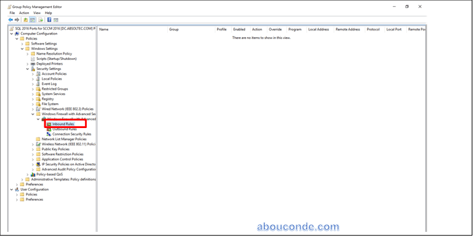Select the Local Policies node icon

point(38,79)
